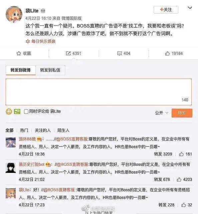
Task: Select the 转发到微博 tab
Action: (x=21, y=70)
